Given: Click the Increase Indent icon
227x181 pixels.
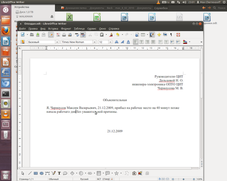Looking at the screenshot, I should pos(178,42).
